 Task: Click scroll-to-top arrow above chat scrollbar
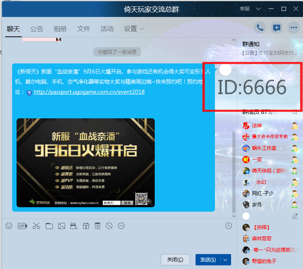pos(234,40)
